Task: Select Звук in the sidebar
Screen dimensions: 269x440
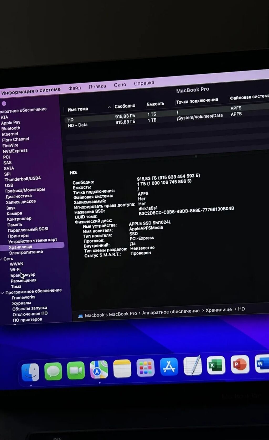Action: [11, 208]
